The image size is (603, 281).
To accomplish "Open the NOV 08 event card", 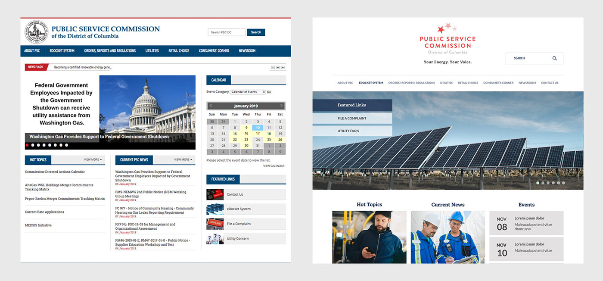I will [526, 223].
